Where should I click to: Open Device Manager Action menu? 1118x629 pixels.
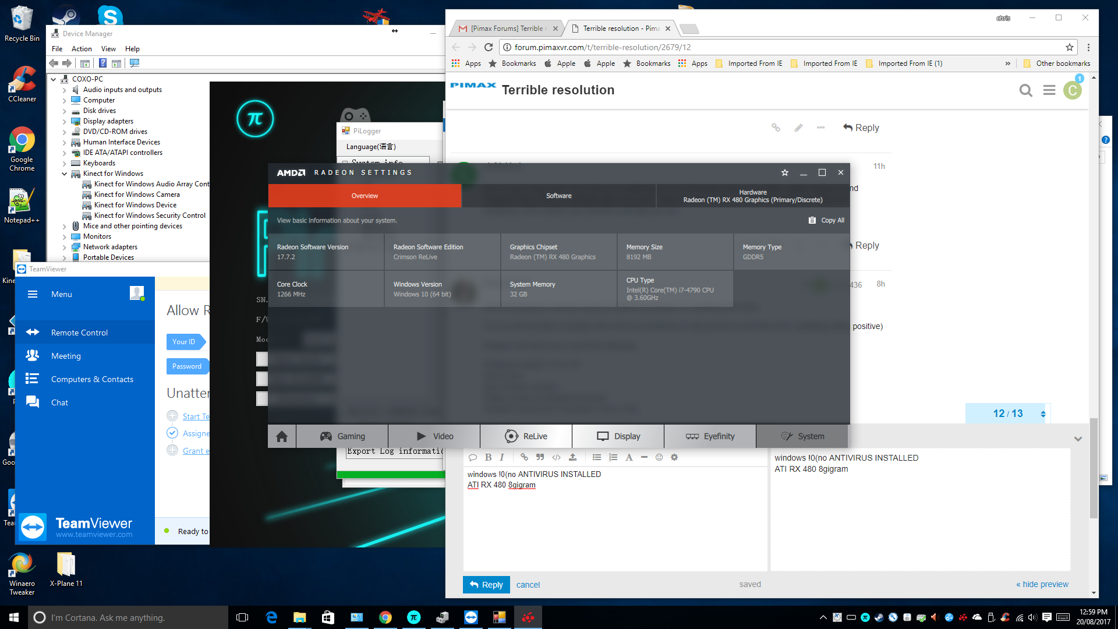coord(82,49)
